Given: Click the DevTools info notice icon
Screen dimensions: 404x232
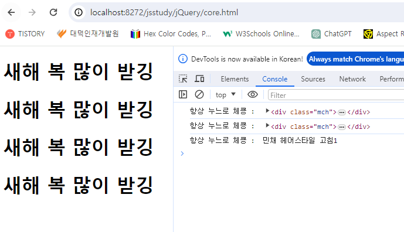Looking at the screenshot, I should (183, 59).
